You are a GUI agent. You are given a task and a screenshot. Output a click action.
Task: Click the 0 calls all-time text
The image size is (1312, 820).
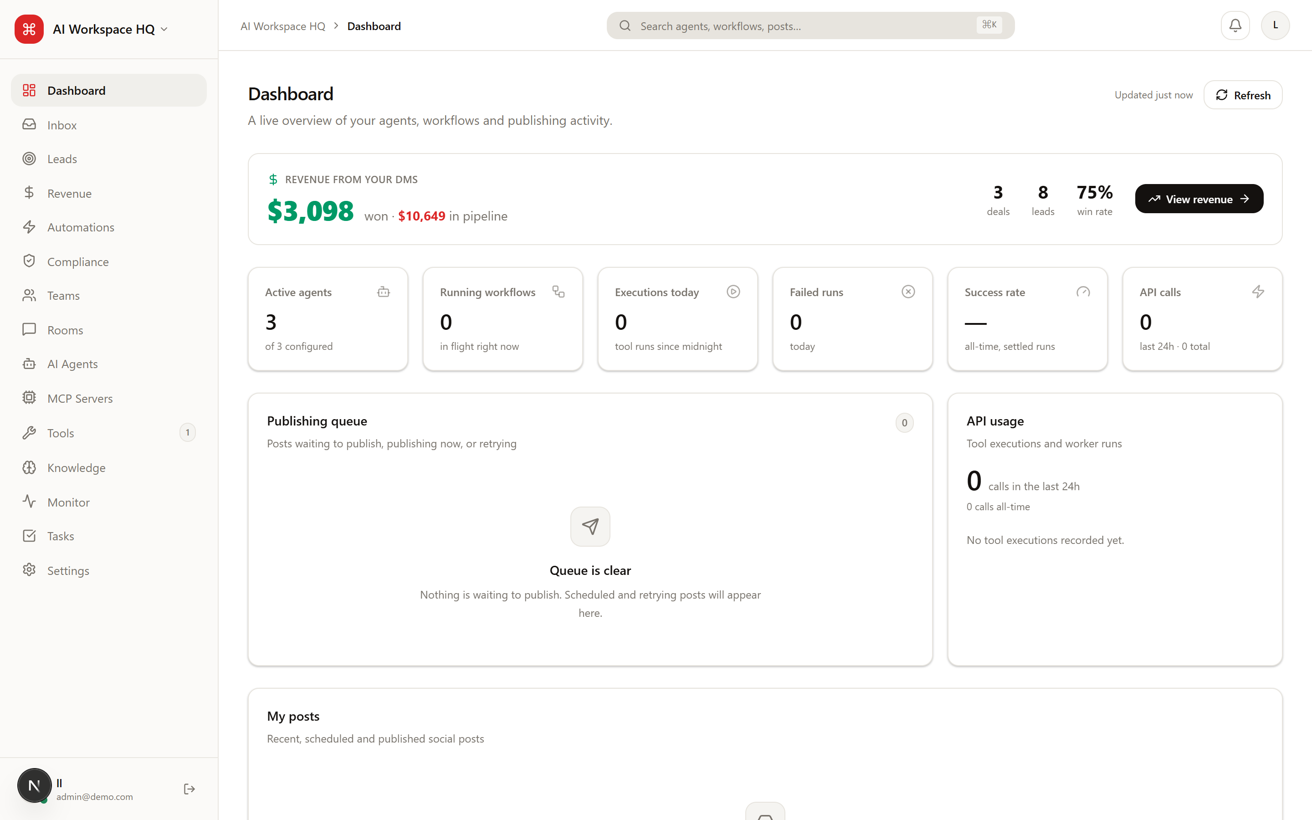click(998, 507)
